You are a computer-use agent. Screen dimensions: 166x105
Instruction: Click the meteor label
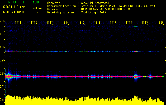tap(37, 8)
